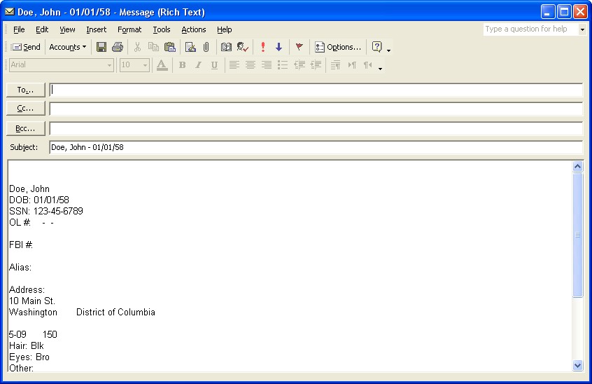Viewport: 592px width, 384px height.
Task: Open the Accounts dropdown
Action: pyautogui.click(x=68, y=47)
